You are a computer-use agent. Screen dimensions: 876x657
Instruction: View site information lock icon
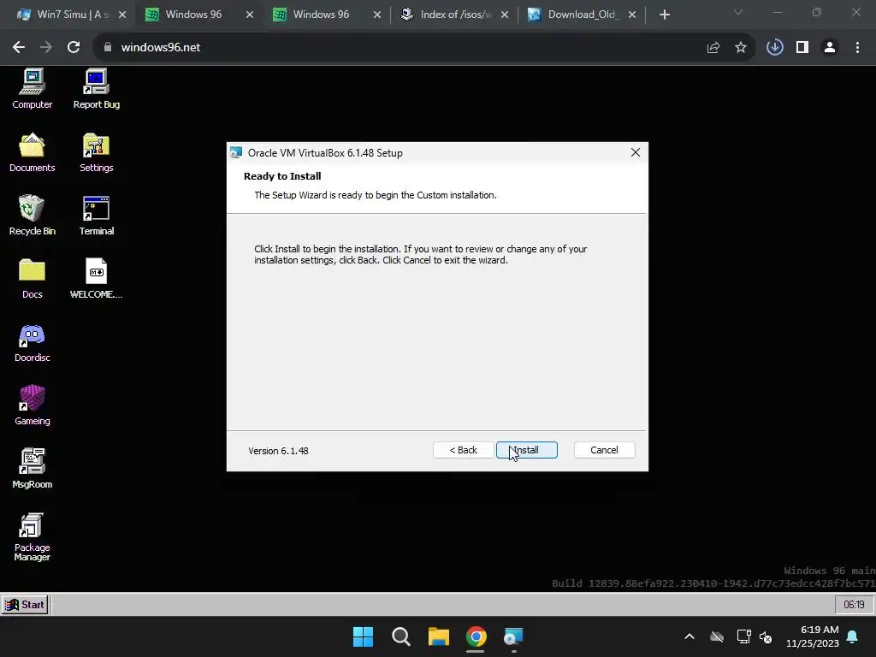[x=108, y=48]
